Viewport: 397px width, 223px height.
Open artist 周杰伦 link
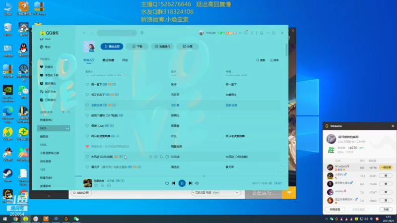point(175,167)
